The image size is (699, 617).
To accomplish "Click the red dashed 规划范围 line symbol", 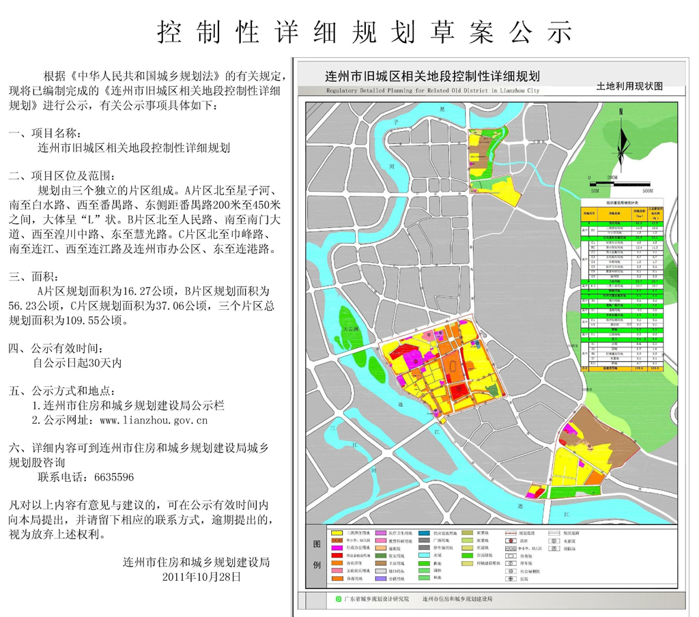I will click(x=509, y=532).
